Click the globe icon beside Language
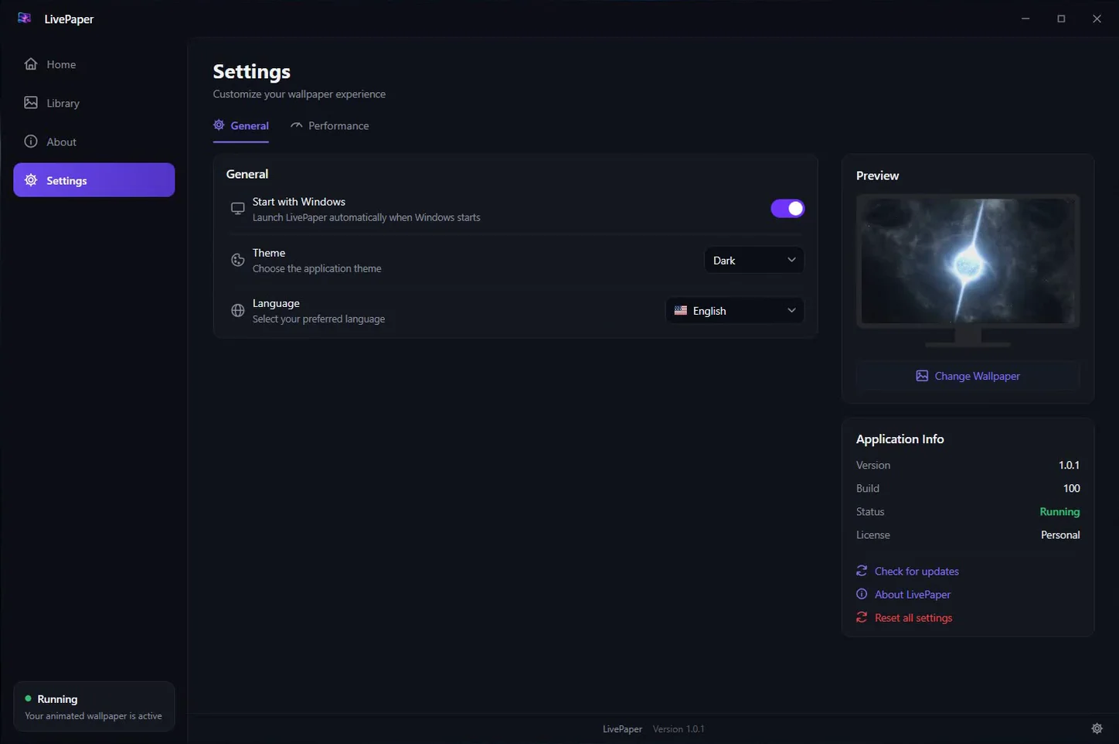 tap(238, 311)
